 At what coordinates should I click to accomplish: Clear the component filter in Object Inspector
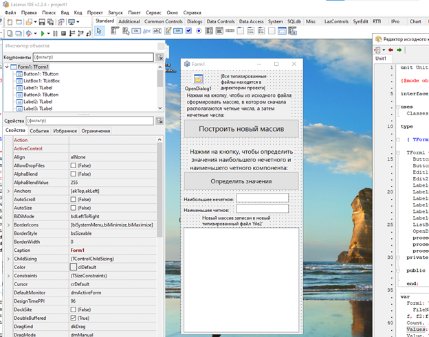tap(159, 58)
